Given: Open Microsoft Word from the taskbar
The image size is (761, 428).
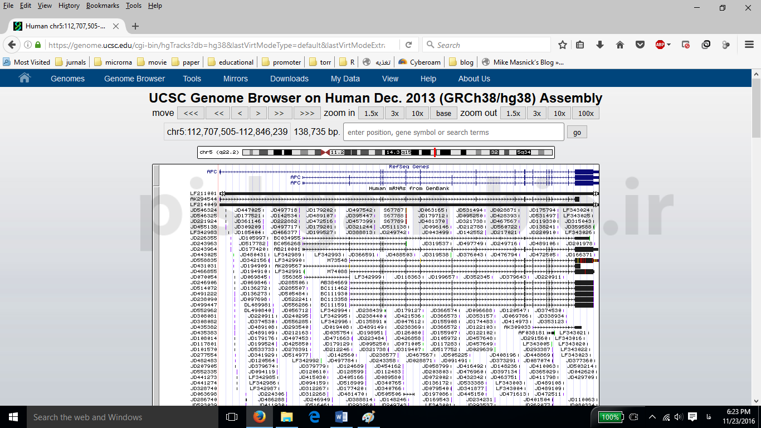Looking at the screenshot, I should (342, 417).
